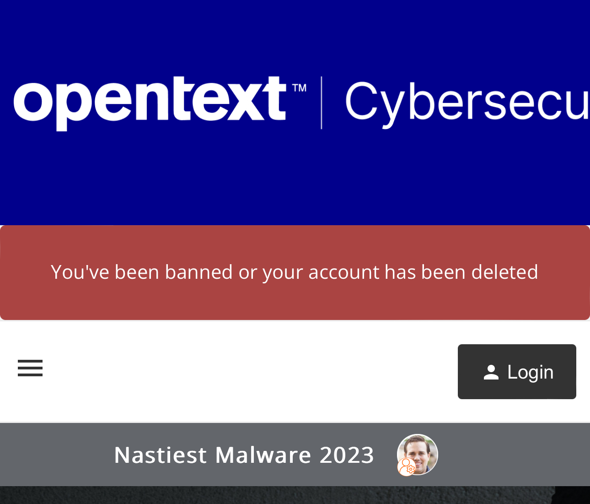Click the person icon inside Login button
The image size is (590, 504).
point(491,372)
